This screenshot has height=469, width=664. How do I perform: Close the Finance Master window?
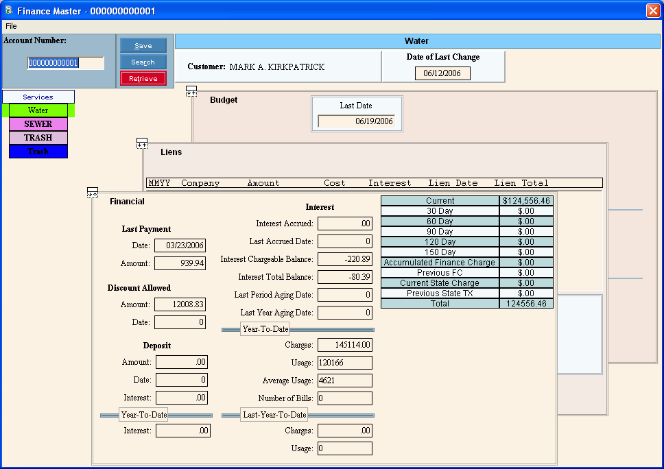point(653,10)
